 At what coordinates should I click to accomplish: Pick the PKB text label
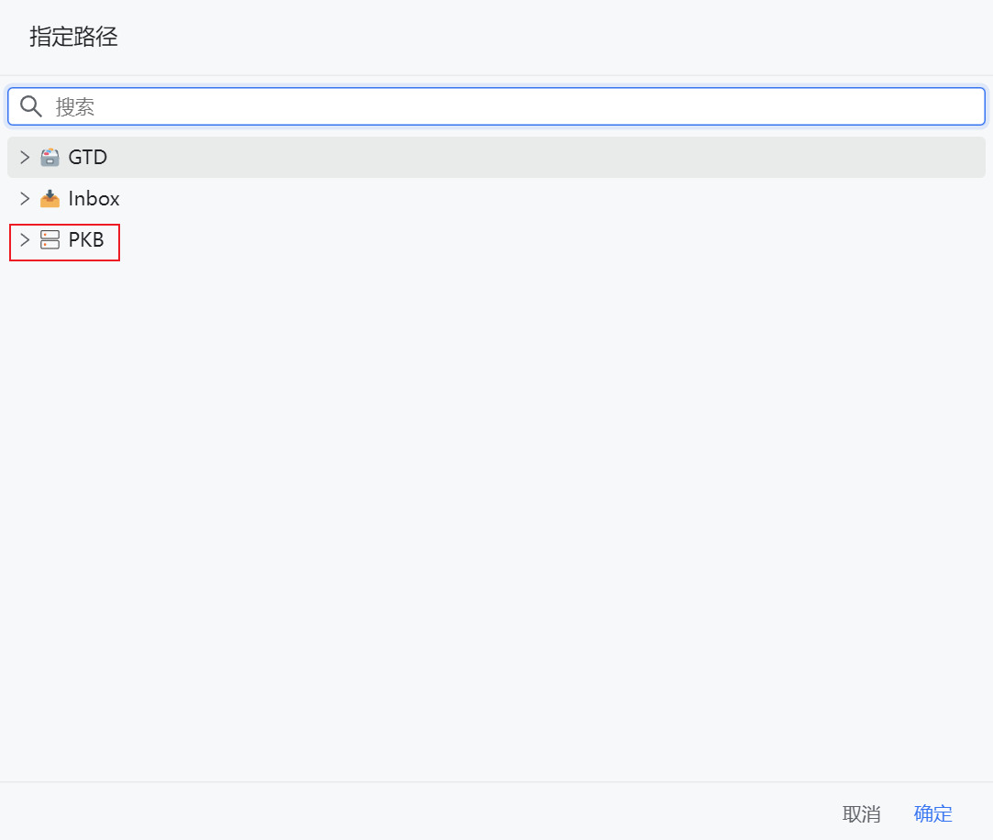86,240
